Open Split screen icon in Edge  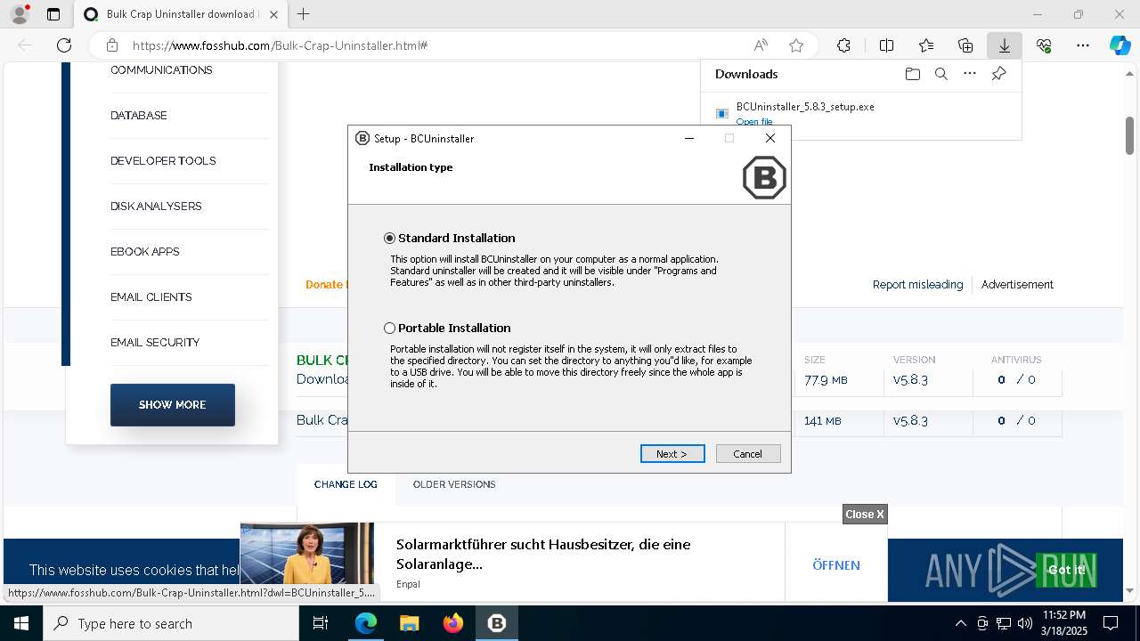[x=886, y=45]
